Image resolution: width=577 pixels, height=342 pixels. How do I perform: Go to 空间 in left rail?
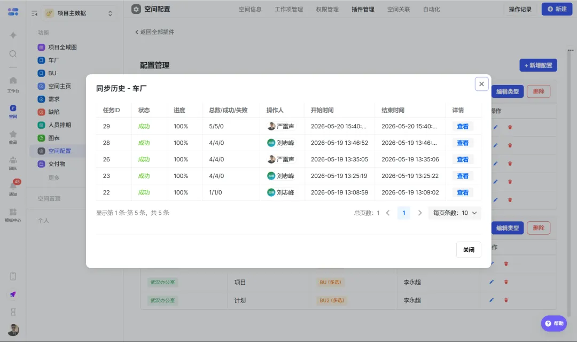[13, 111]
